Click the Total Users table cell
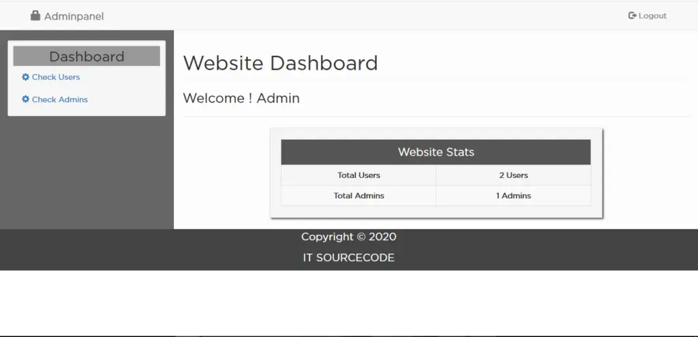Viewport: 698px width, 337px height. pyautogui.click(x=359, y=175)
